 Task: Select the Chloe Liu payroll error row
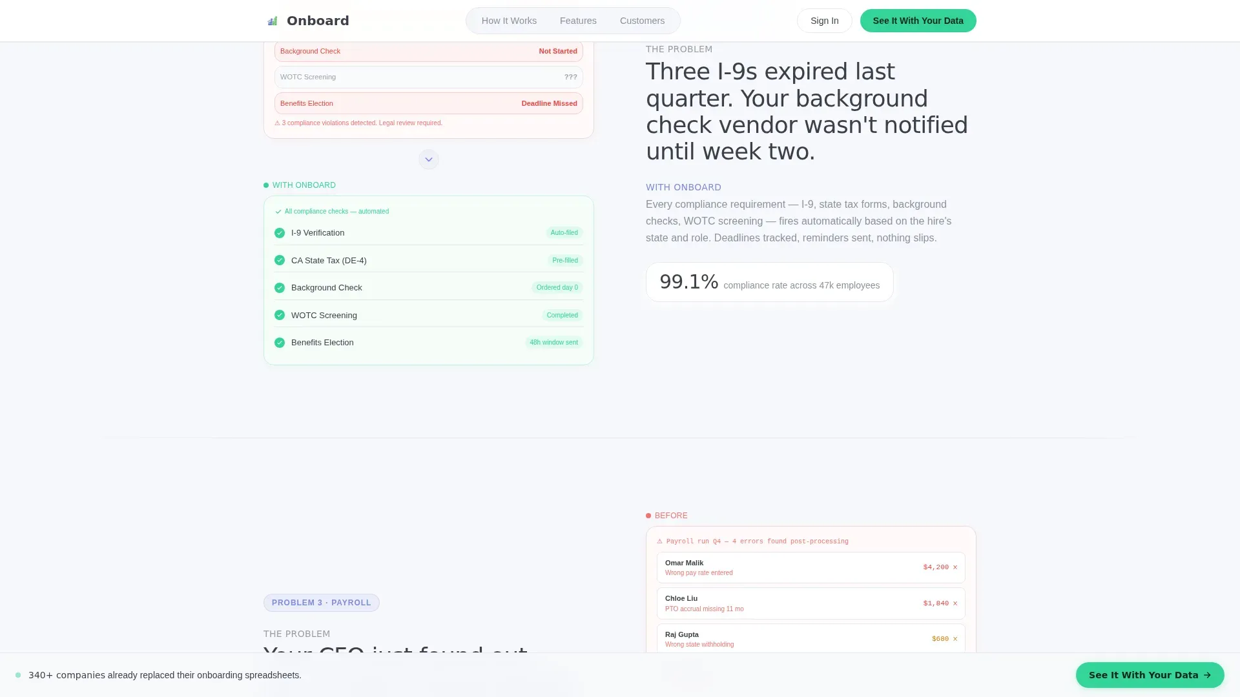pyautogui.click(x=811, y=603)
